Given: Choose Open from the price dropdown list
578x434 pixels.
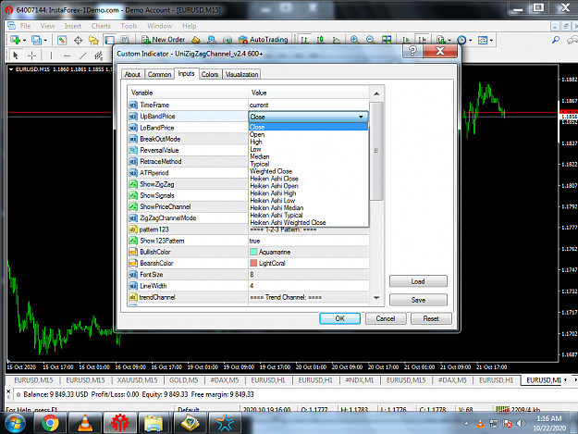Looking at the screenshot, I should tap(309, 134).
